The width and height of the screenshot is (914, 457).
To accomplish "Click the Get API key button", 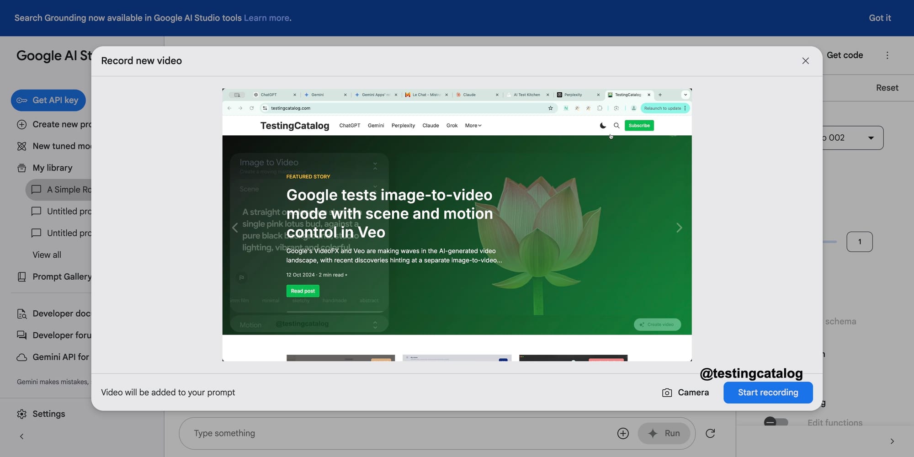I will [x=48, y=100].
